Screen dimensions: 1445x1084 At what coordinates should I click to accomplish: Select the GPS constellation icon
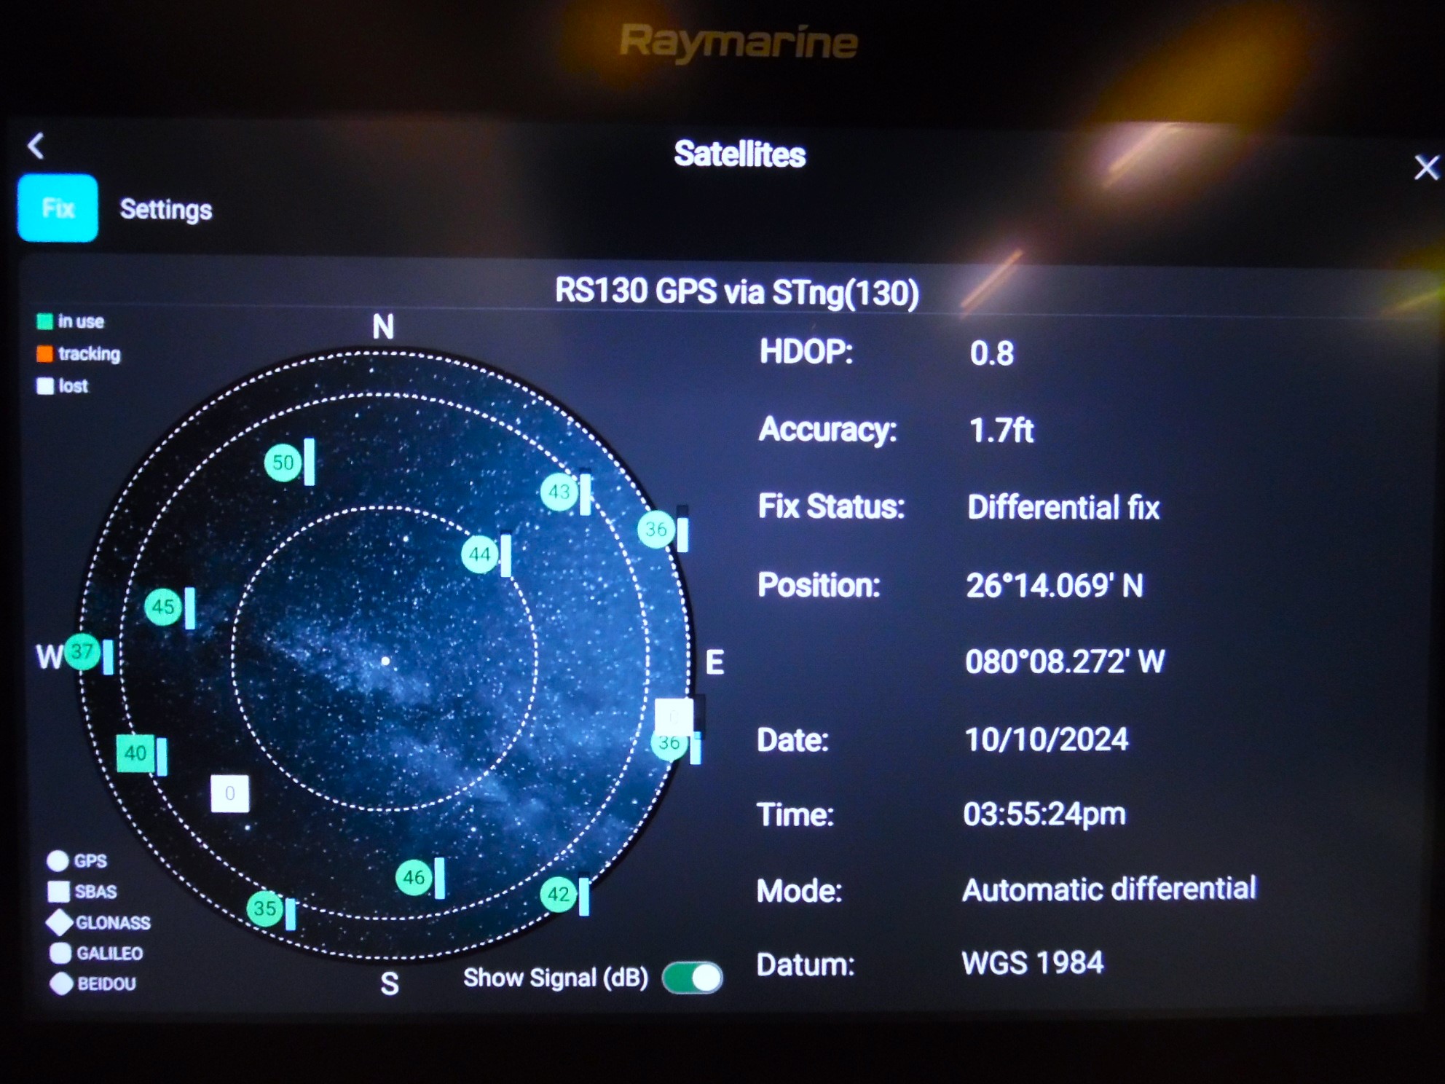[x=57, y=861]
